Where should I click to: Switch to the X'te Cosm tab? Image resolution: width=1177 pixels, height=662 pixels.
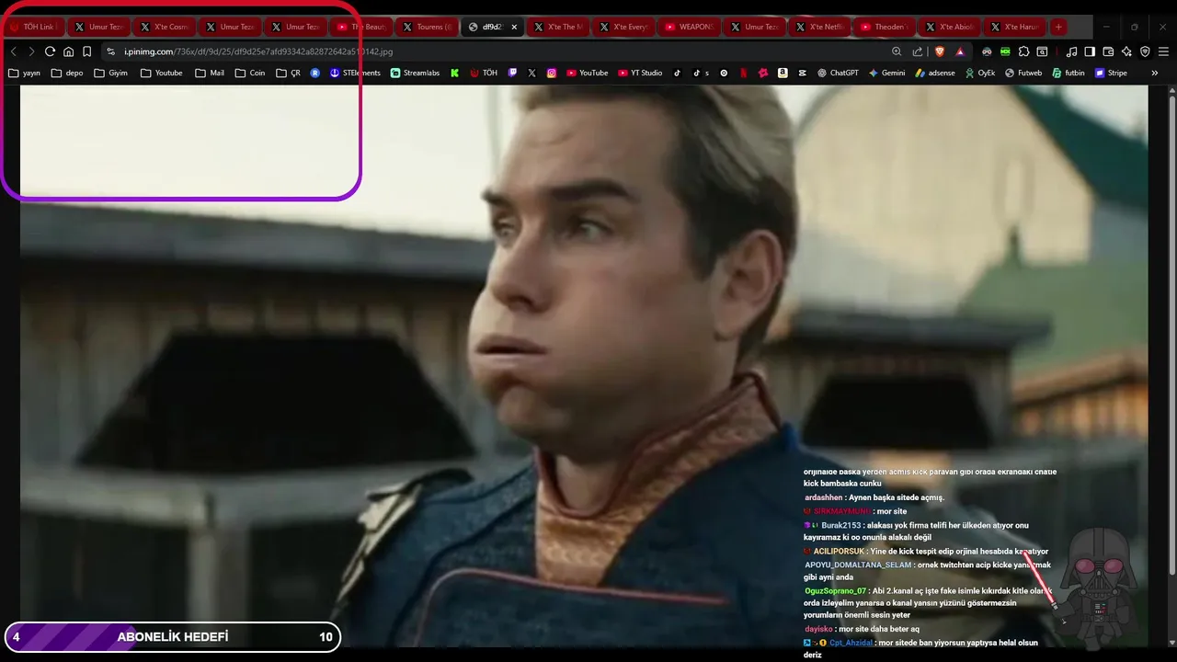(x=165, y=27)
